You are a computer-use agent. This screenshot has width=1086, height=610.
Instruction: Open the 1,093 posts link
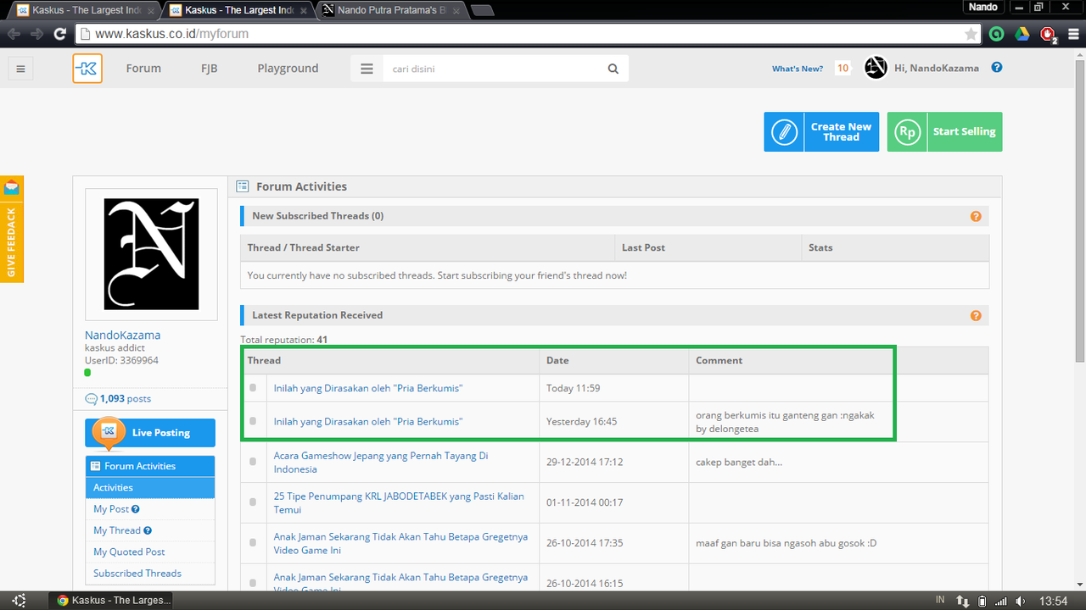pos(126,398)
